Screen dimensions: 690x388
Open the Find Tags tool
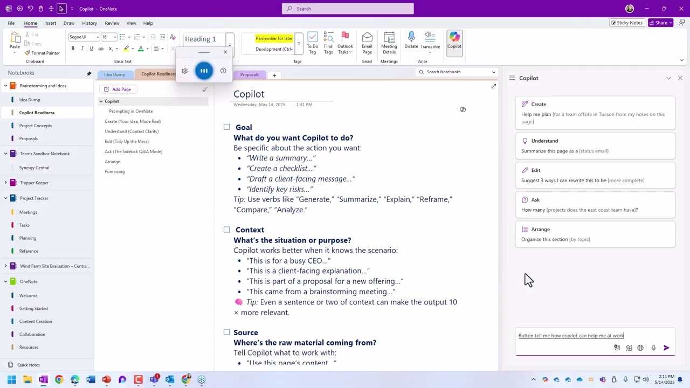(328, 42)
